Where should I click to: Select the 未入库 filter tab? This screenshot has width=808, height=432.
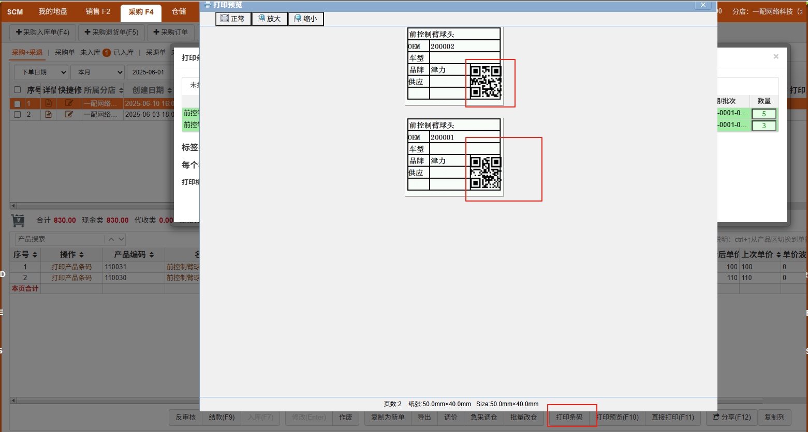click(x=91, y=52)
